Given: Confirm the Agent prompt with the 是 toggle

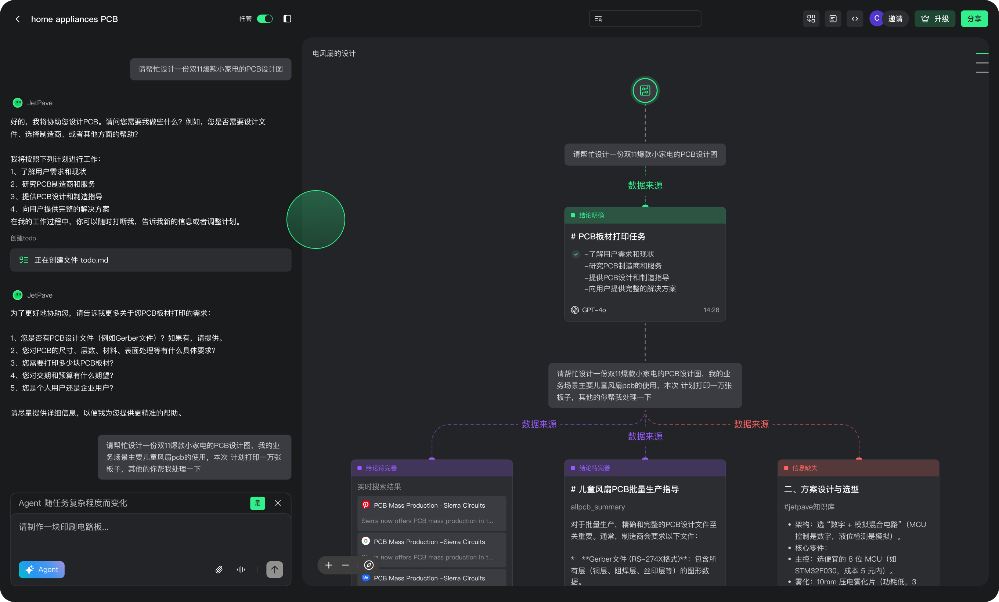Looking at the screenshot, I should pos(257,503).
